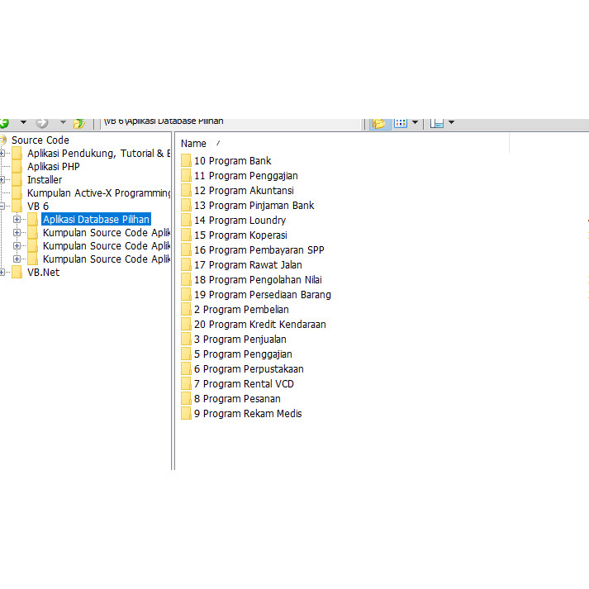Open the Back history dropdown arrow
This screenshot has height=589, width=589.
coord(23,122)
